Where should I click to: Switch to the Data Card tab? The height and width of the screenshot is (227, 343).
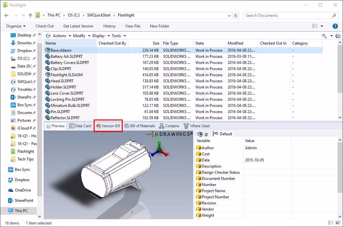click(x=80, y=126)
